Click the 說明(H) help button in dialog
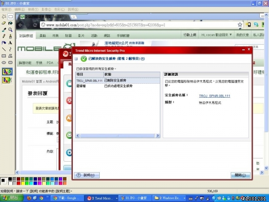The width and height of the screenshot is (269, 202). tap(87, 175)
